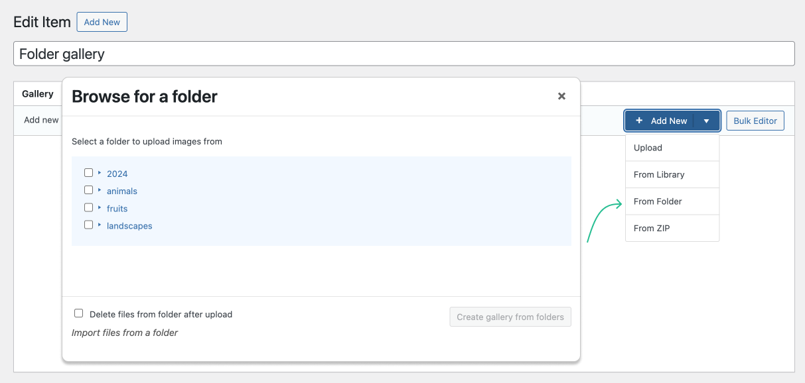Expand the fruits folder triangle

[x=100, y=207]
